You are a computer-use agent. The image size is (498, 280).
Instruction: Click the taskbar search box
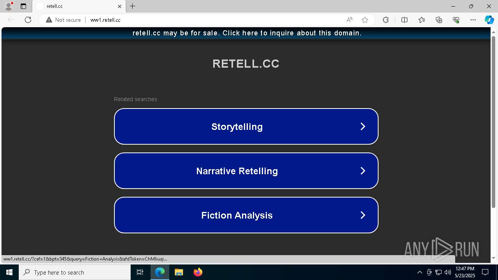tap(75, 272)
